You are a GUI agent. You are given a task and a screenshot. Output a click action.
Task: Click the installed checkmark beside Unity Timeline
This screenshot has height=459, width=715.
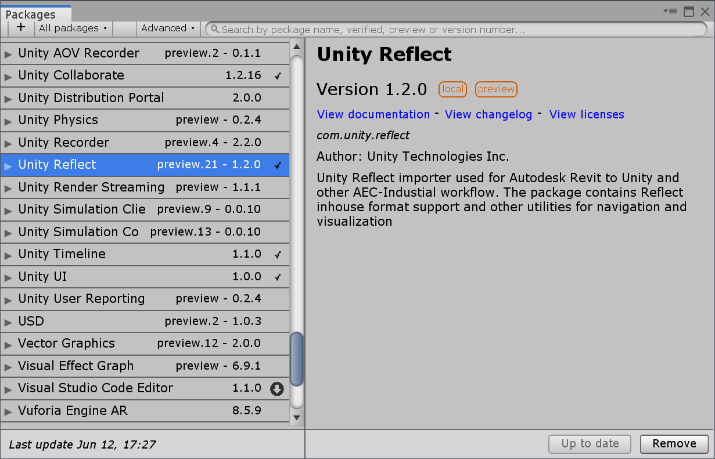click(277, 254)
